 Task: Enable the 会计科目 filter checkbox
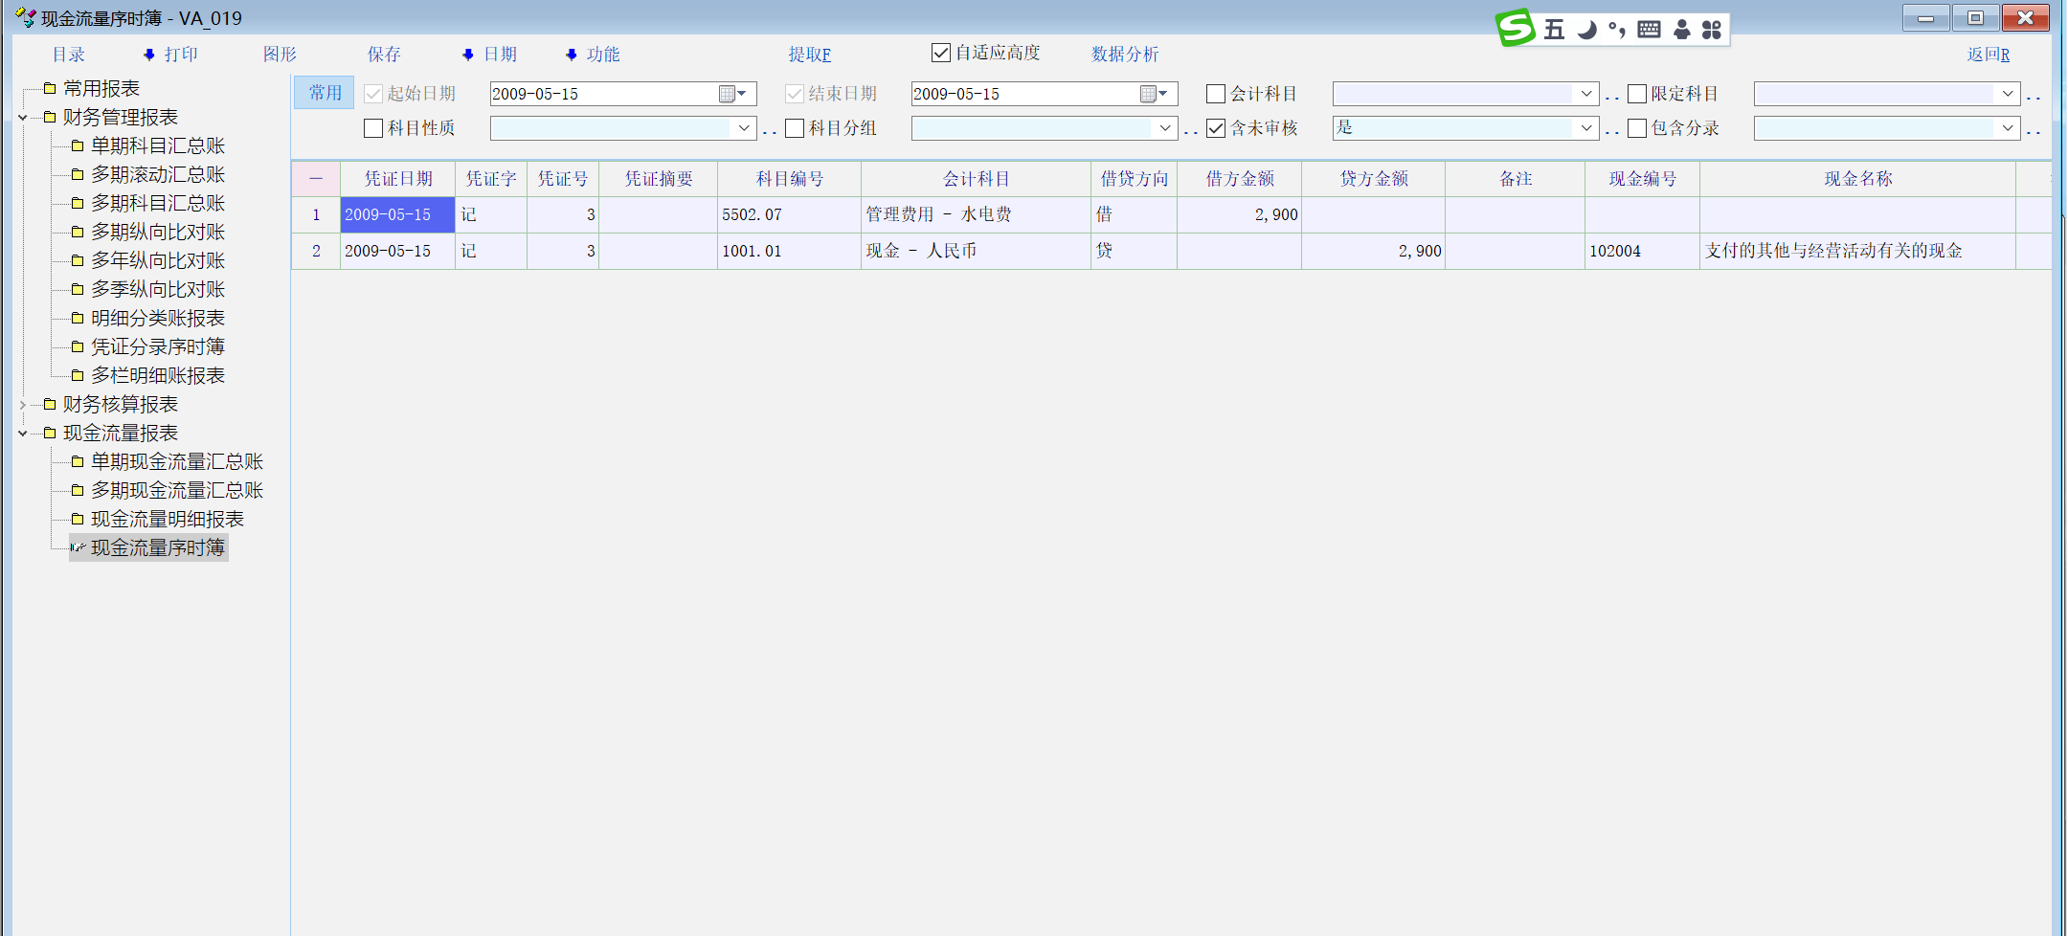(x=1216, y=94)
